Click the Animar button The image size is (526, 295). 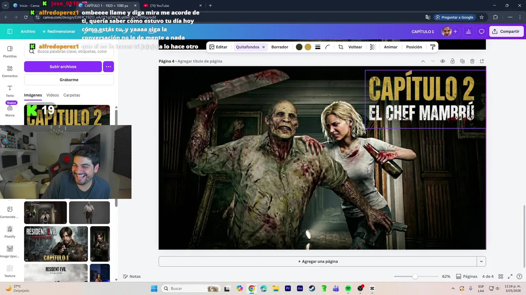[390, 47]
